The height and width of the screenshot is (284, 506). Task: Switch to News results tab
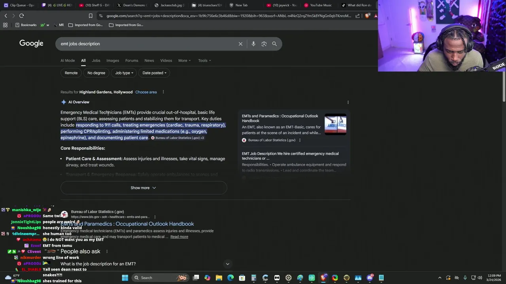tap(149, 60)
